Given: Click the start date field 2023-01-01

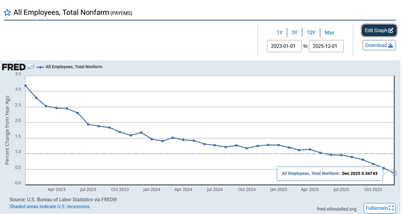Looking at the screenshot, I should (x=284, y=46).
